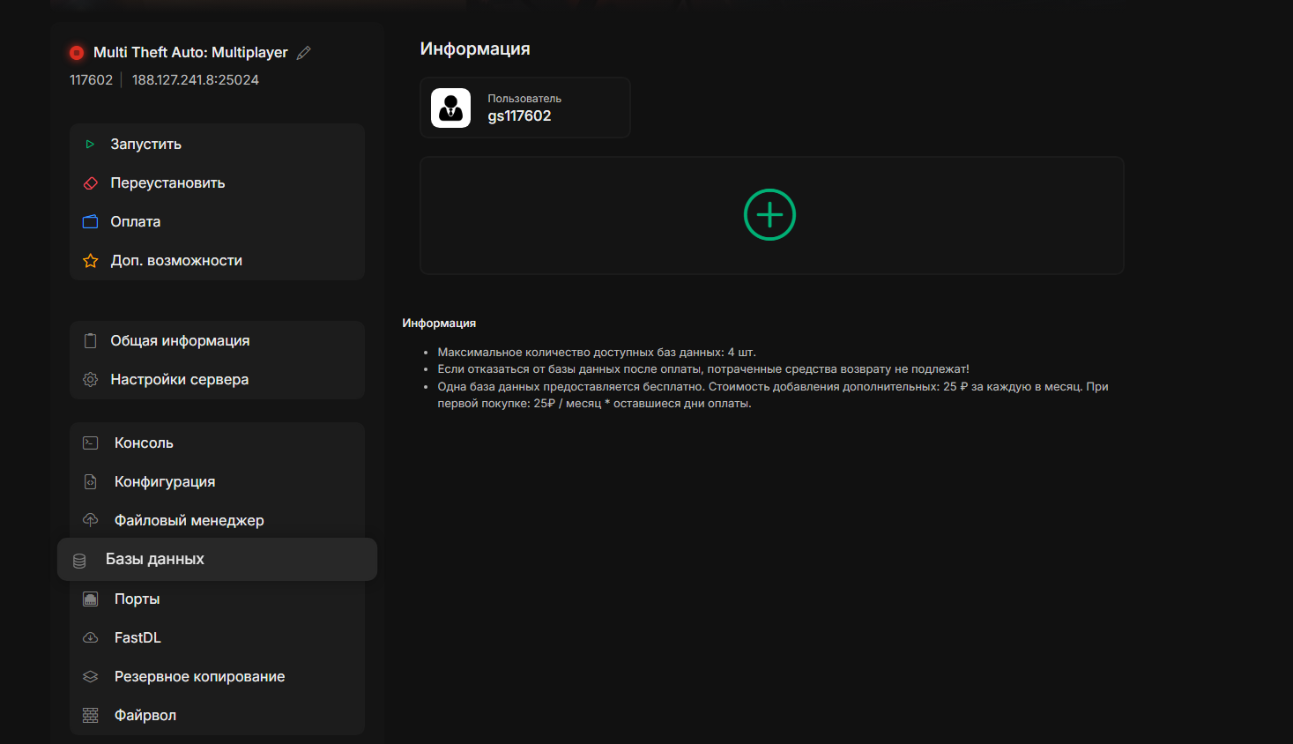
Task: Select the IP address 188.127.241.8:25024
Action: point(195,79)
